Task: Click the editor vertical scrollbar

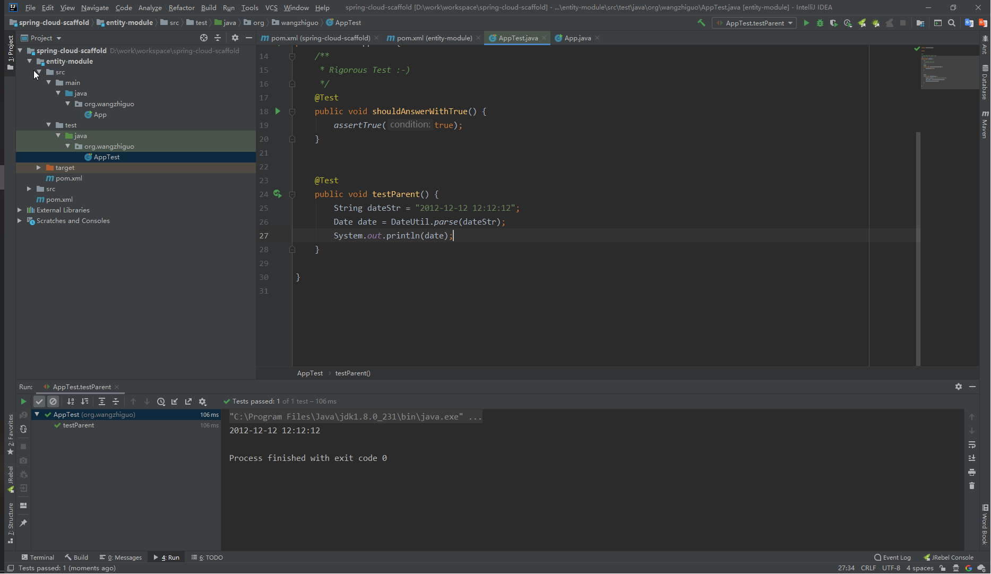Action: (x=918, y=249)
